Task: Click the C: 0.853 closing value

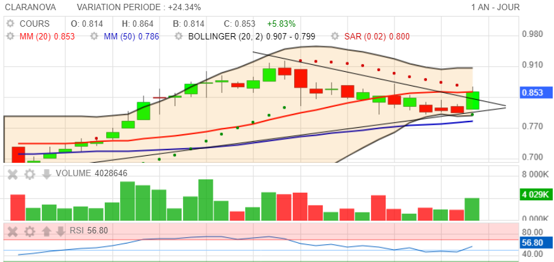Action: pos(240,24)
